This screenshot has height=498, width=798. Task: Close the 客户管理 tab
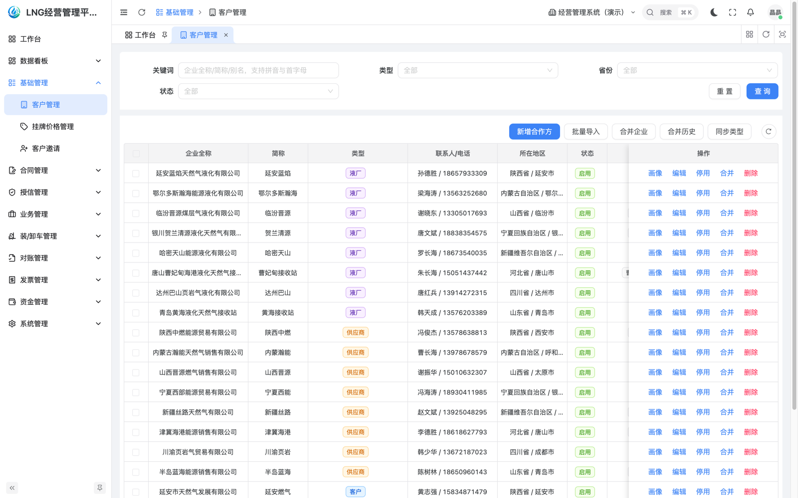pyautogui.click(x=226, y=35)
